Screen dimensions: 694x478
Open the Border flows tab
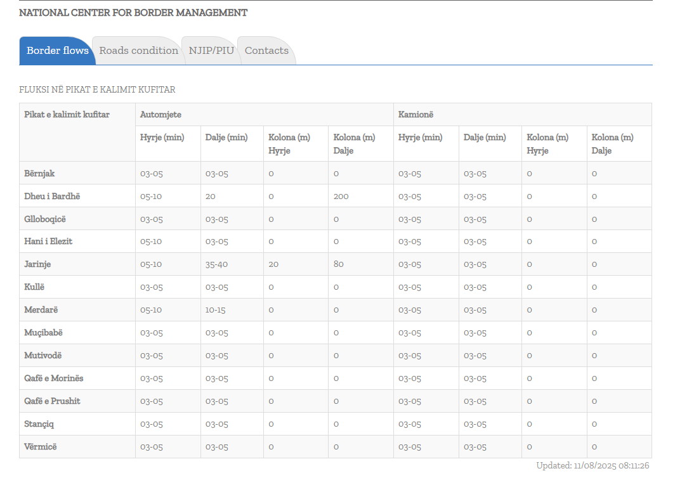pos(57,51)
